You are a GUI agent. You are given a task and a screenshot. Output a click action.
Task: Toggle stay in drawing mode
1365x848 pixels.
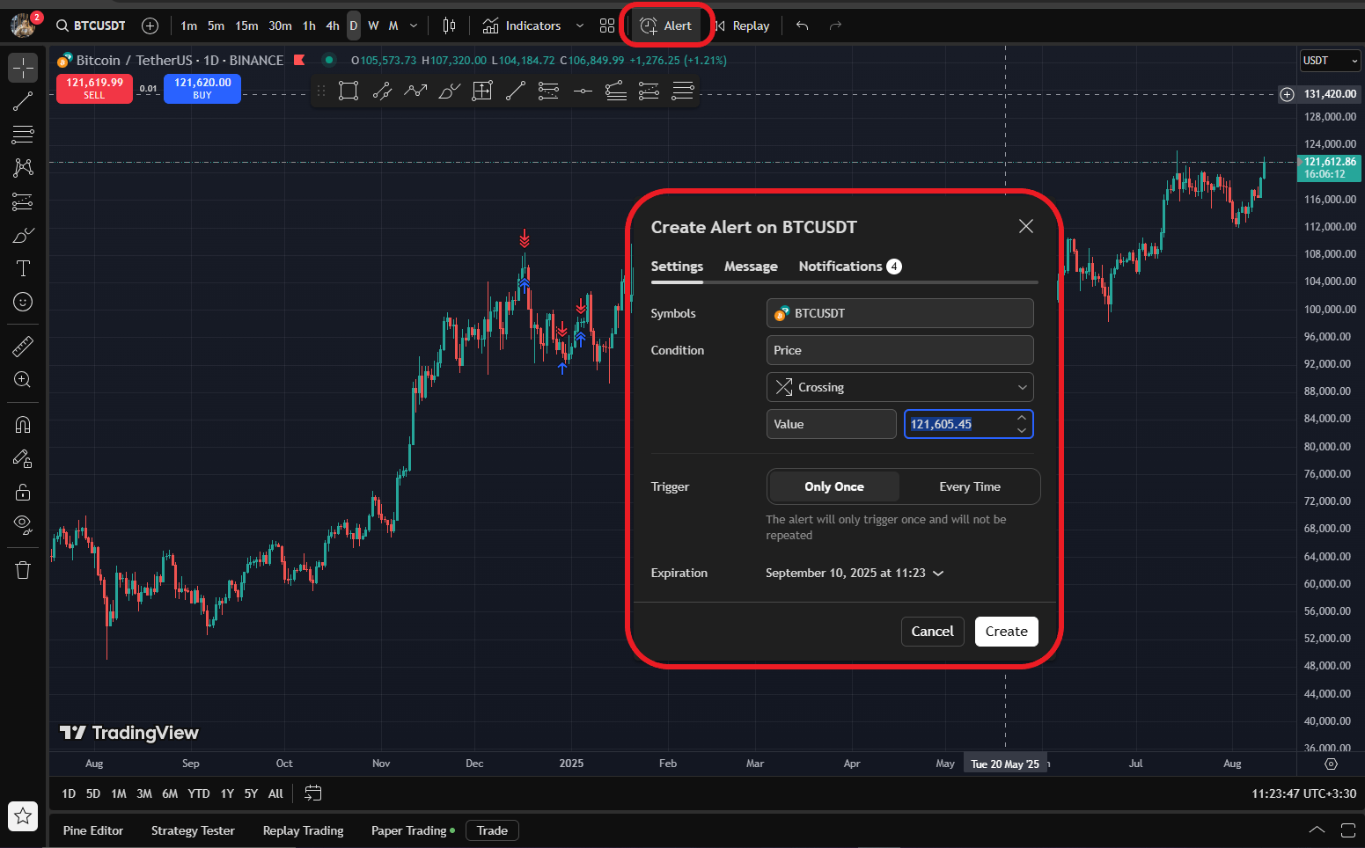click(x=23, y=458)
